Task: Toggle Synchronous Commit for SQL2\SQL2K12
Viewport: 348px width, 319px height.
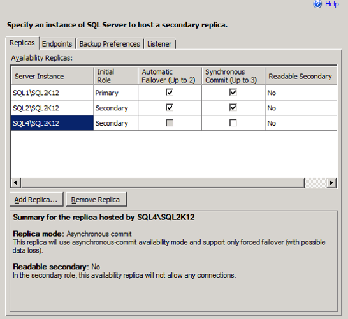Action: click(x=233, y=108)
